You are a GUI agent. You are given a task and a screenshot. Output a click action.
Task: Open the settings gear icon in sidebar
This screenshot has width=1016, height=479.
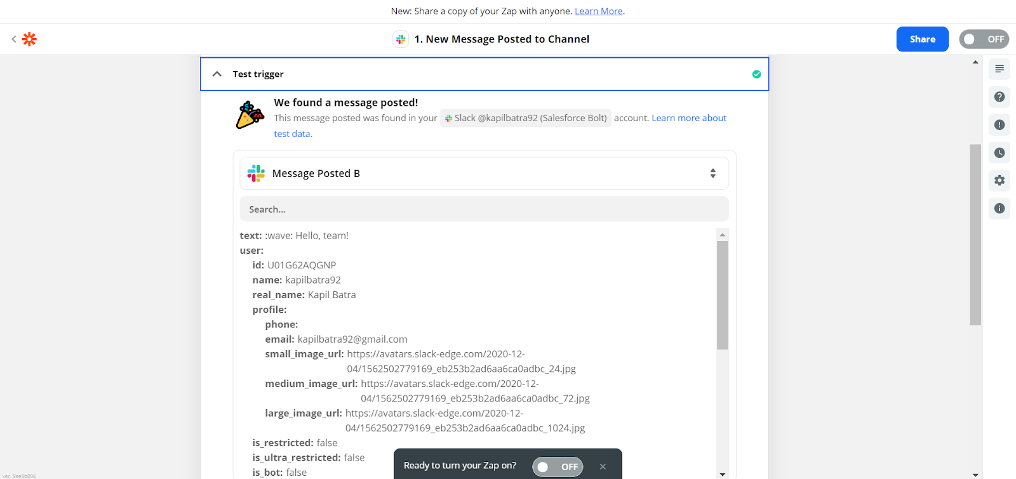coord(999,181)
